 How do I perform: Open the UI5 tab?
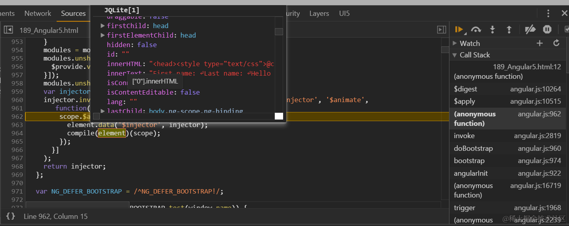344,13
